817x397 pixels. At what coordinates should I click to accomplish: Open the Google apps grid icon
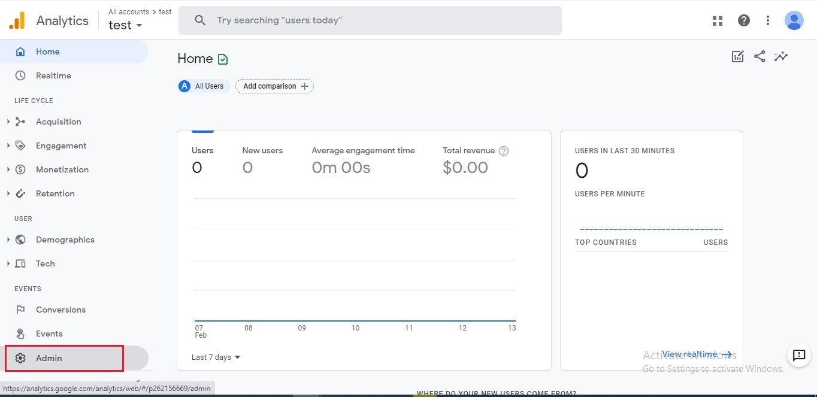coord(718,21)
